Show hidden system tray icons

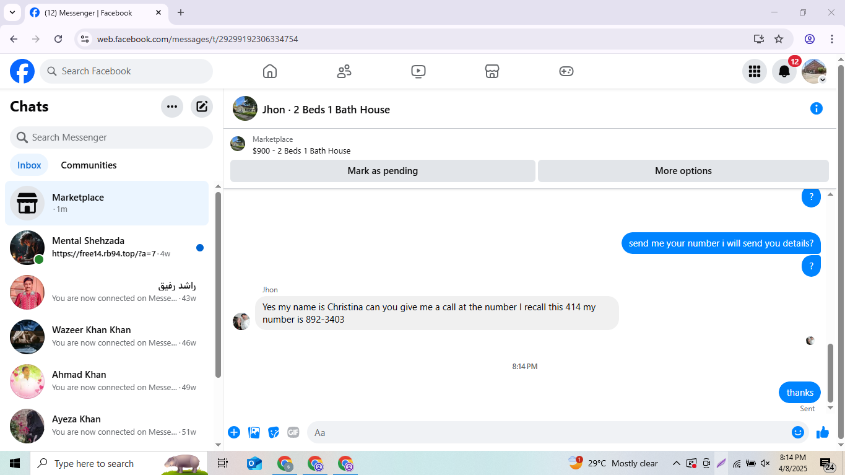677,463
